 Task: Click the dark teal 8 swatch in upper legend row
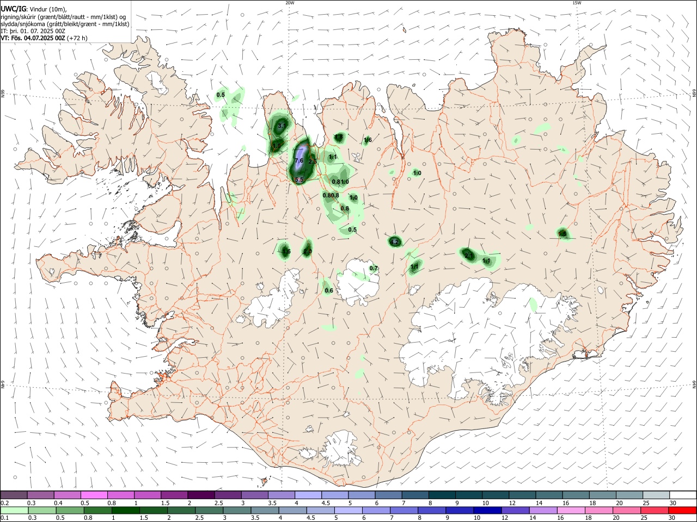[x=441, y=495]
